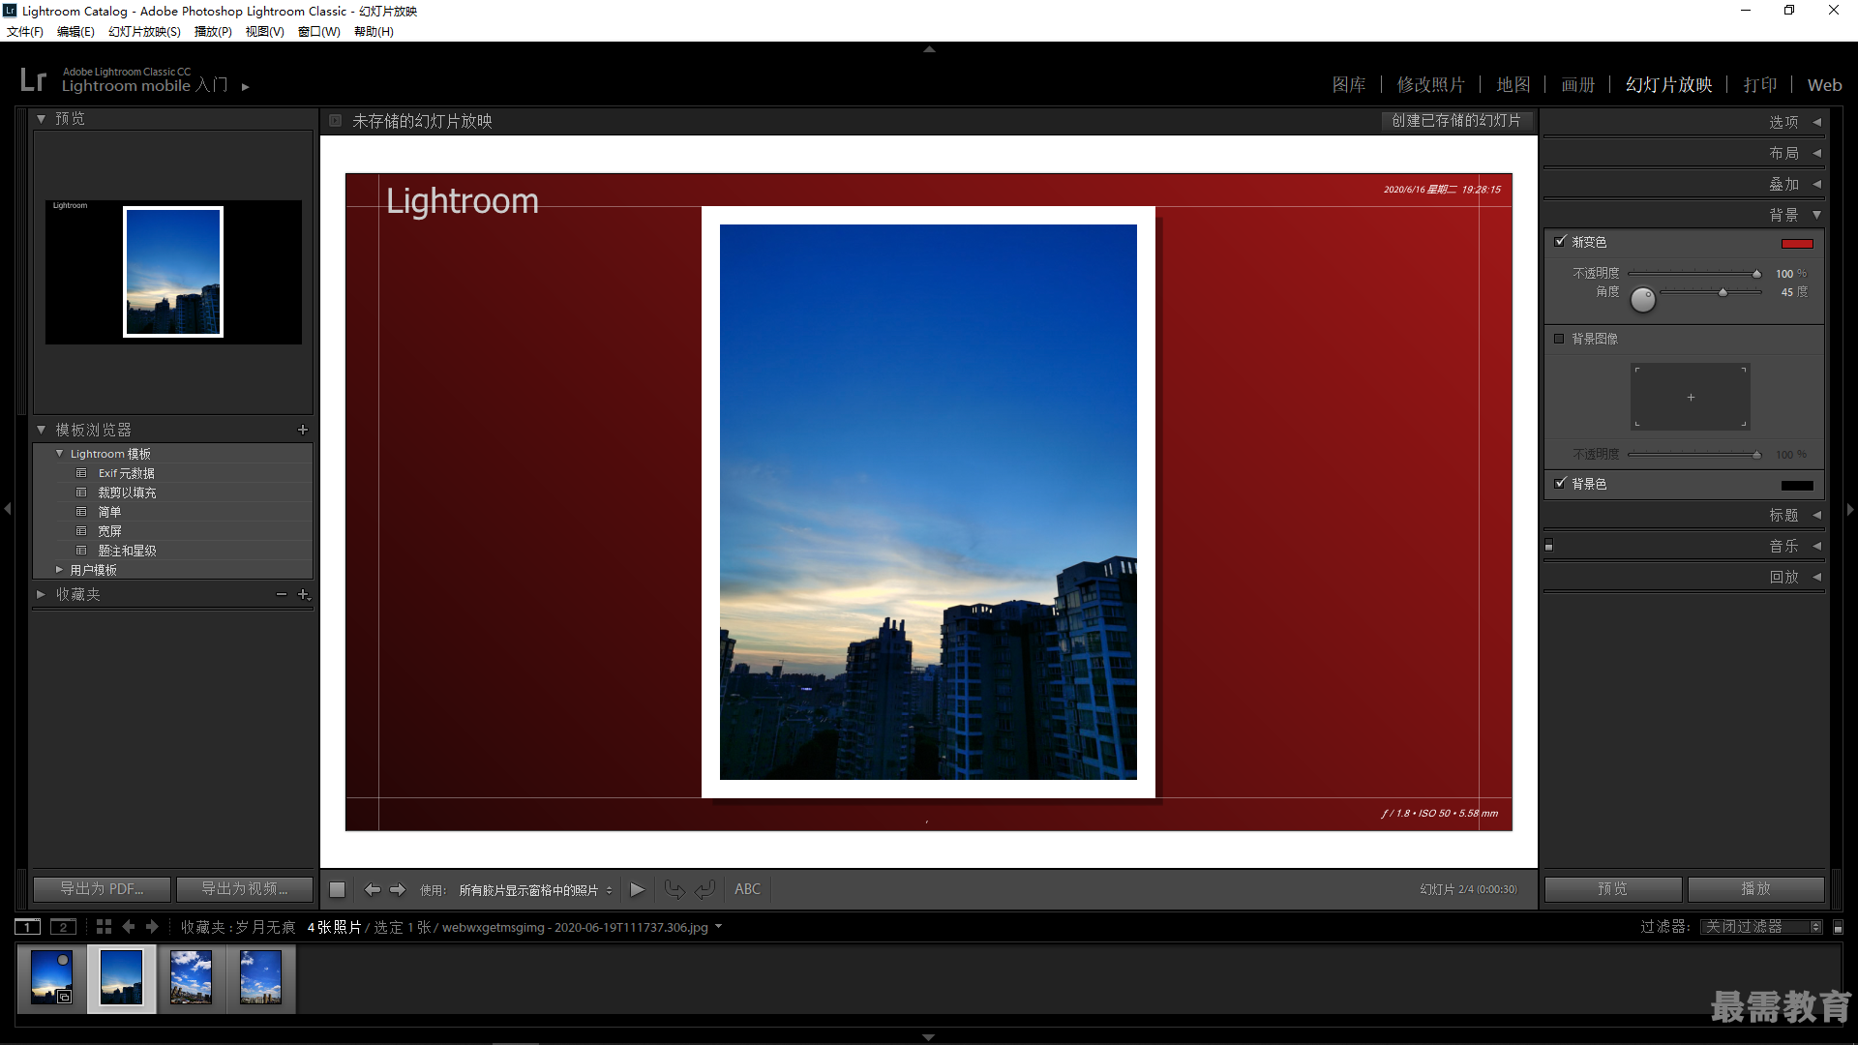Viewport: 1858px width, 1045px height.
Task: Toggle the 背景色 checkbox
Action: [1560, 484]
